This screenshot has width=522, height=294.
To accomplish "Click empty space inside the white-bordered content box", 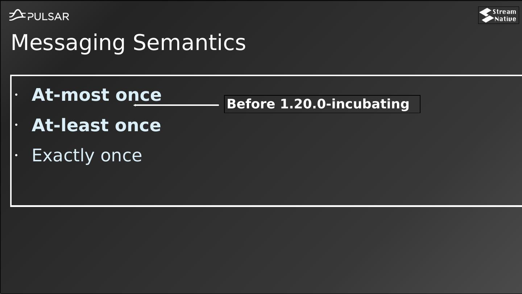I will 326,170.
